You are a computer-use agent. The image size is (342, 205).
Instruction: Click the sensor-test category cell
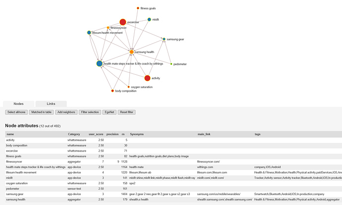(74, 189)
